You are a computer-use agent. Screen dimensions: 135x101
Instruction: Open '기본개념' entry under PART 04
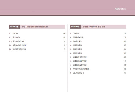(x=76, y=33)
